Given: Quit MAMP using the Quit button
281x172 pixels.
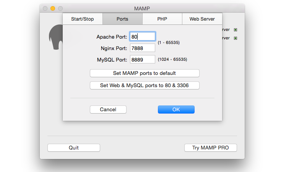Looking at the screenshot, I should (73, 148).
